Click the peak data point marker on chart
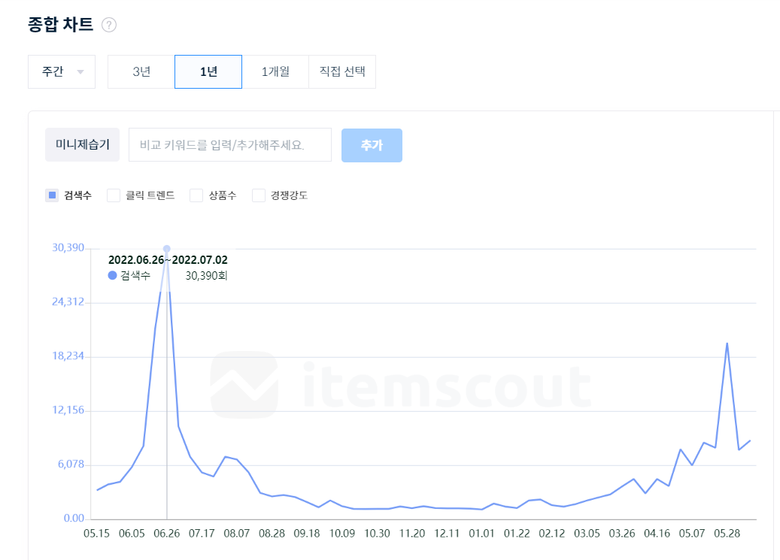780x560 pixels. (x=167, y=249)
